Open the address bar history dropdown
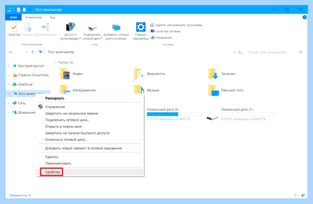The image size is (313, 204). click(x=235, y=52)
